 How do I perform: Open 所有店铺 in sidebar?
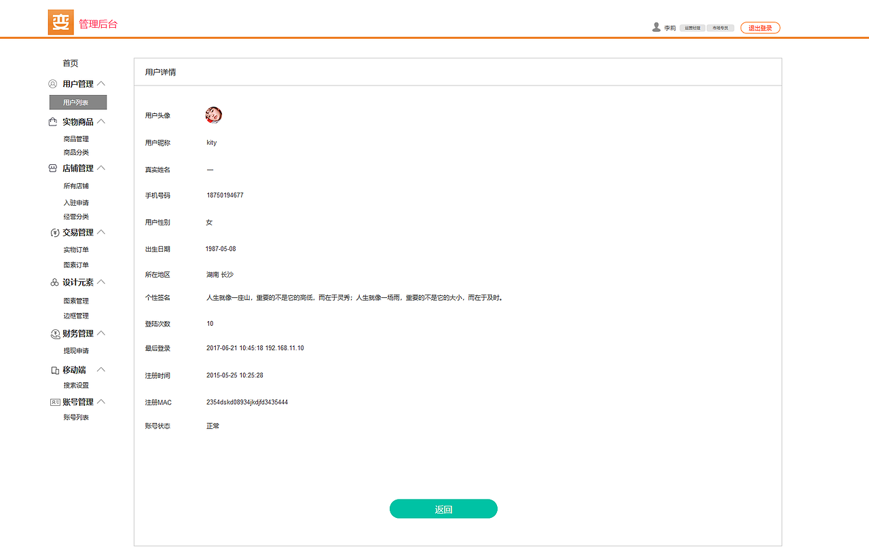click(76, 186)
